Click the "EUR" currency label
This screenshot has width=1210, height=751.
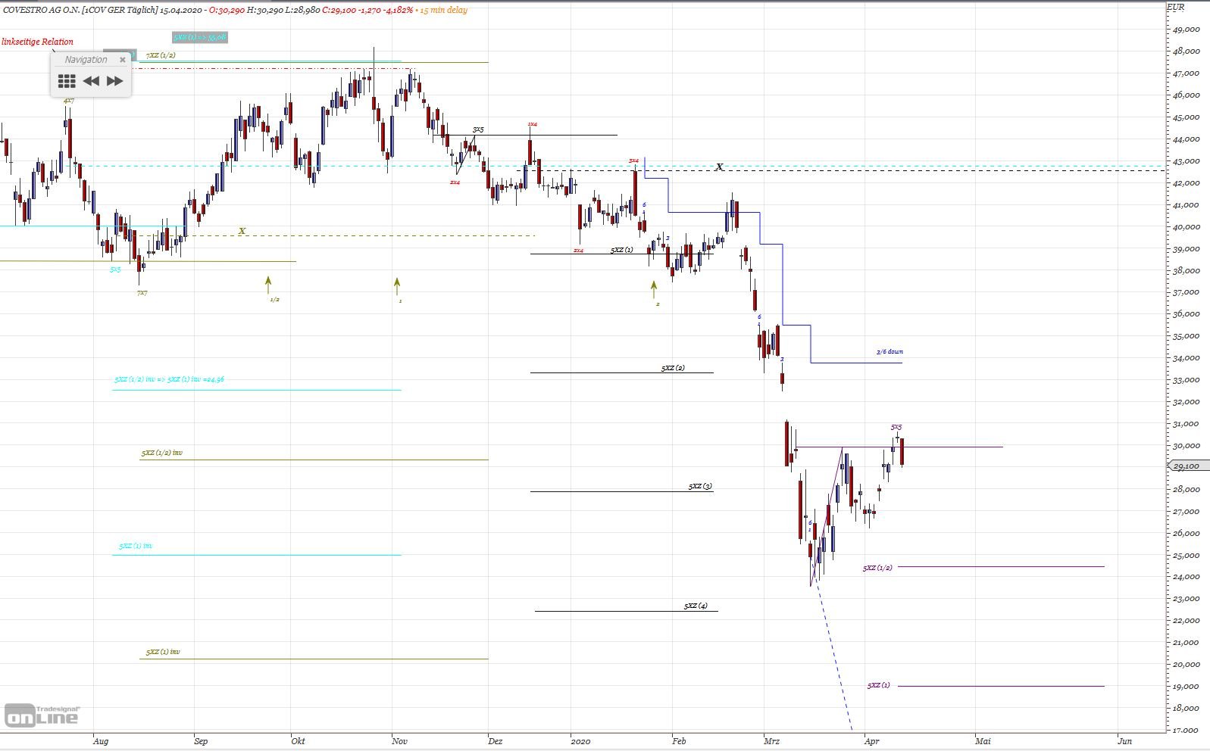pyautogui.click(x=1175, y=7)
